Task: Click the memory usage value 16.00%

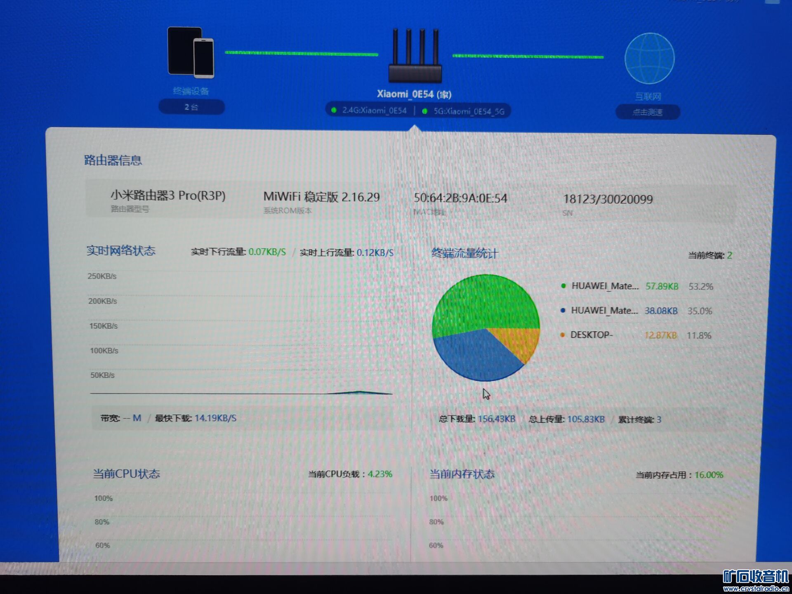Action: [x=709, y=475]
